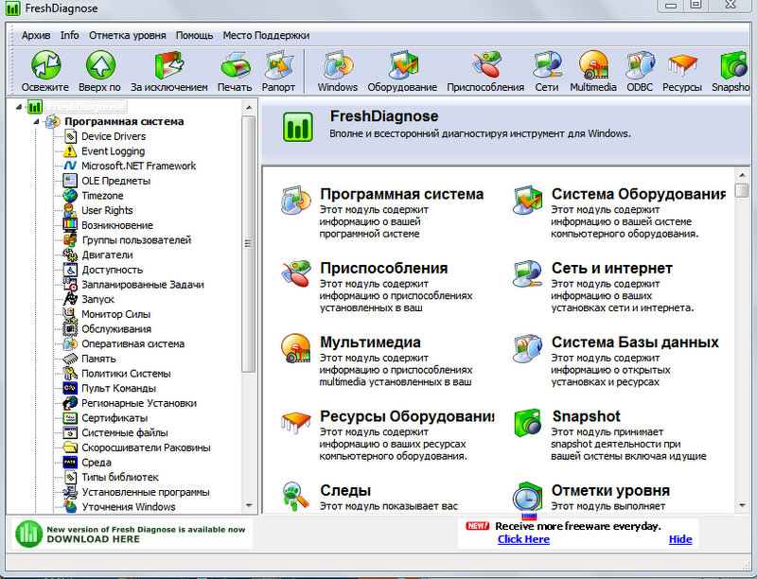Viewport: 757px width, 579px height.
Task: Select OLE Предметы in the tree
Action: [115, 181]
